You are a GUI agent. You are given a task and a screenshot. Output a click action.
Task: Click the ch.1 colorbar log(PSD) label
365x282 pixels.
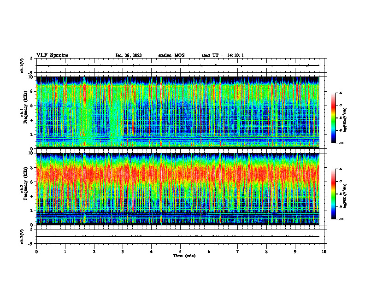click(345, 120)
